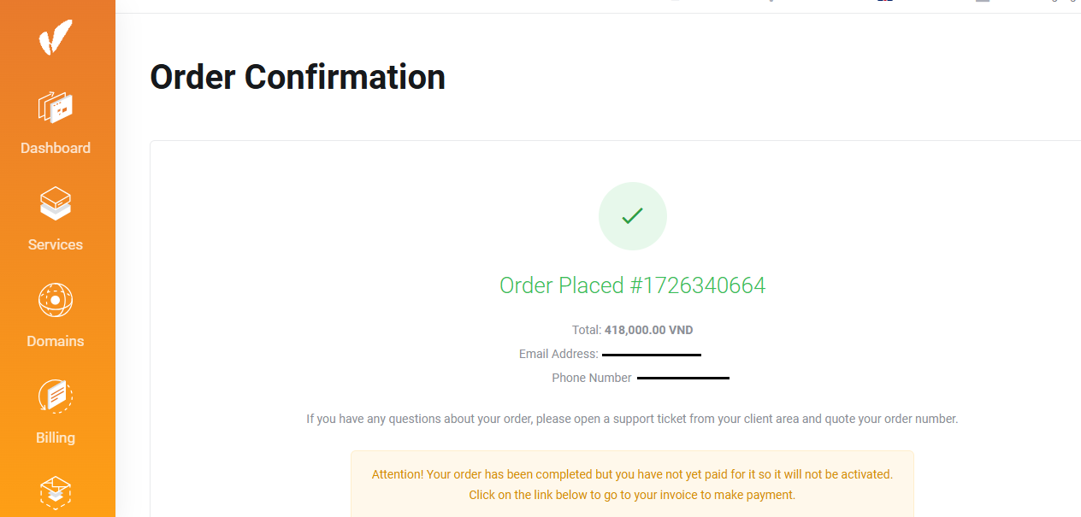Click the Order Placed #1726340664 text
This screenshot has height=517, width=1081.
click(632, 285)
